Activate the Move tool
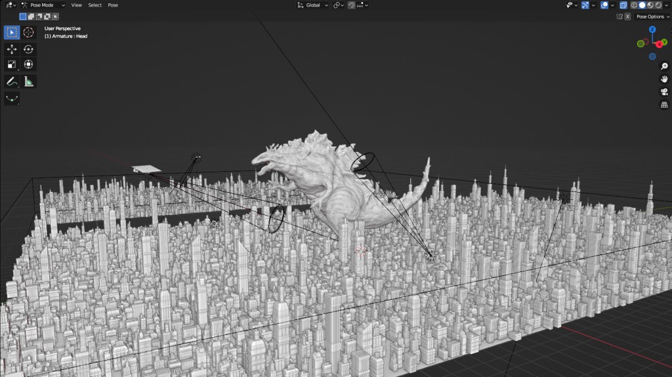Viewport: 672px width, 377px height. click(x=12, y=49)
